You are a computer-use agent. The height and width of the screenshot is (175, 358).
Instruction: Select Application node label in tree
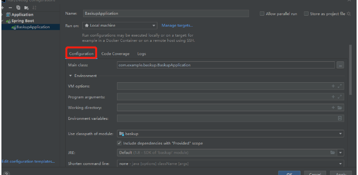(x=22, y=15)
